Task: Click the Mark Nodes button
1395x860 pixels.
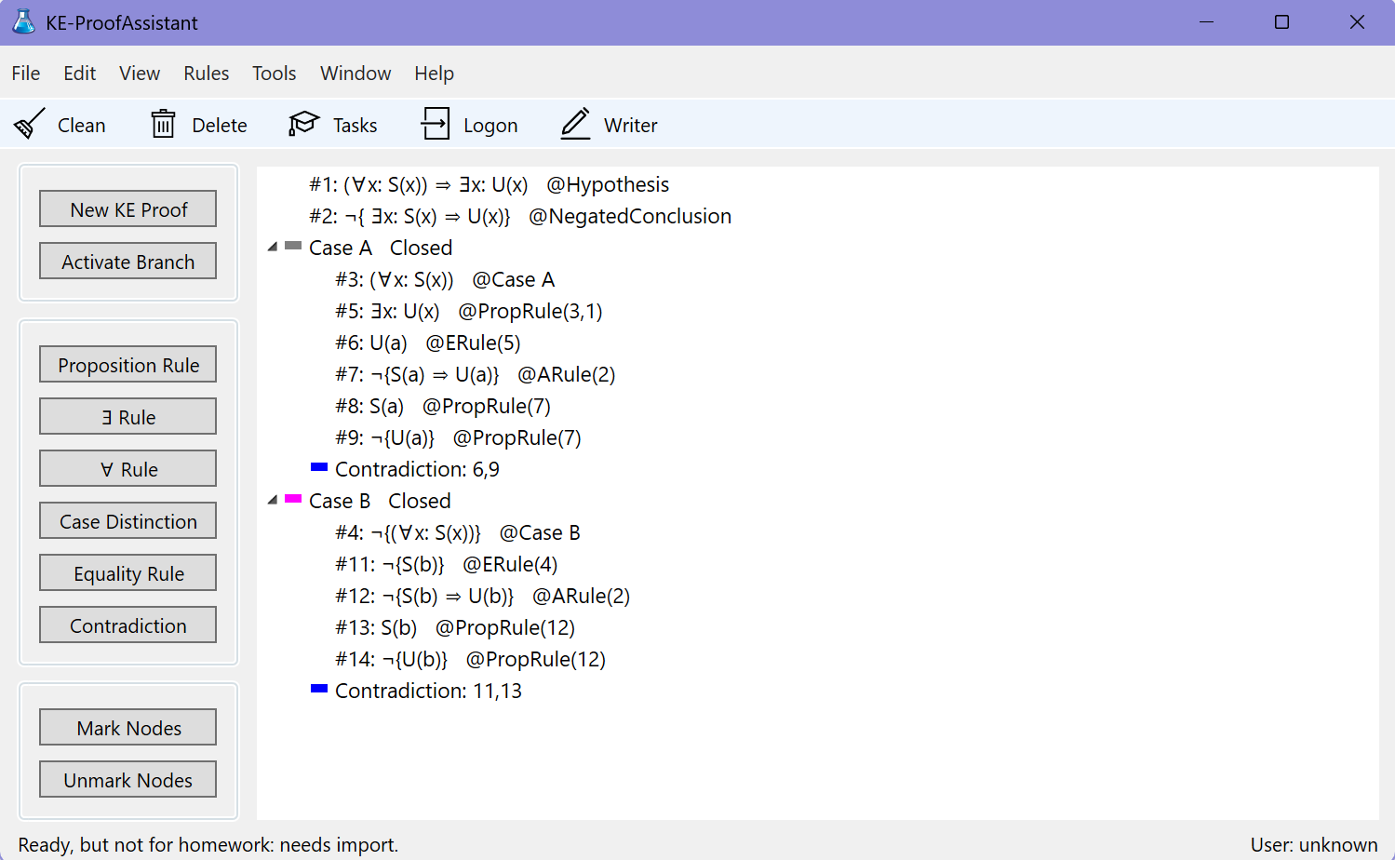Action: (127, 728)
